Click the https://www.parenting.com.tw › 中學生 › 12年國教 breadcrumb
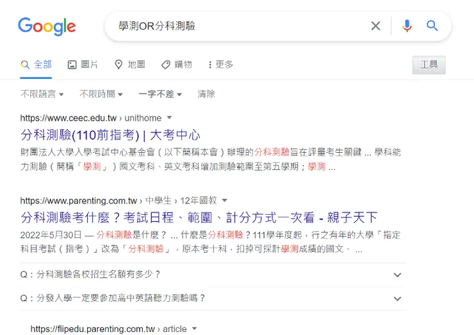The image size is (474, 335). pos(118,201)
